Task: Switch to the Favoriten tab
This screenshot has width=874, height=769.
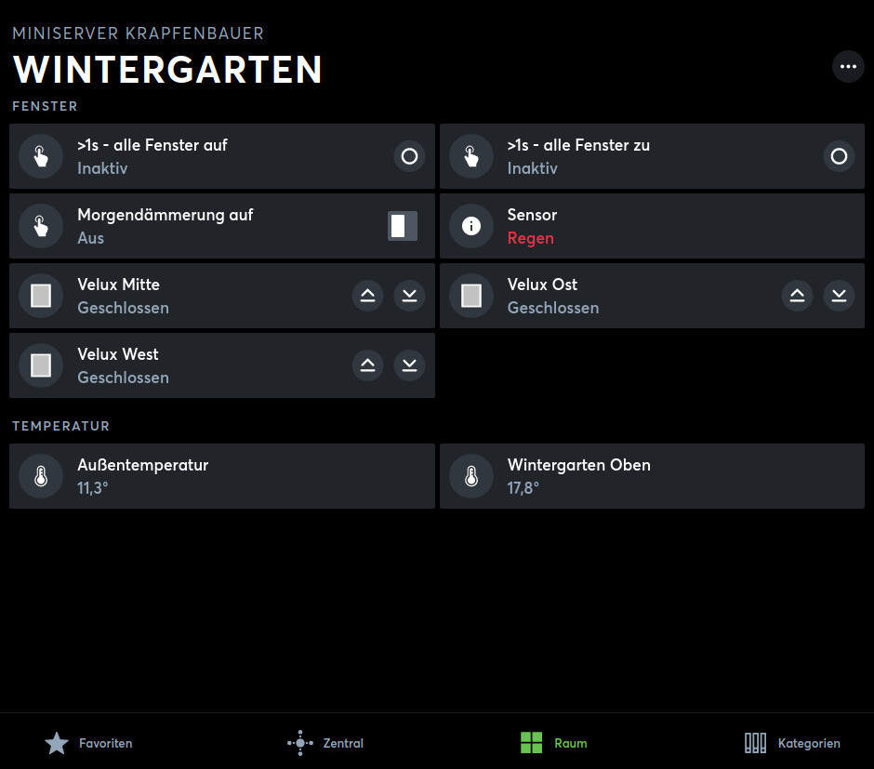Action: pyautogui.click(x=89, y=743)
